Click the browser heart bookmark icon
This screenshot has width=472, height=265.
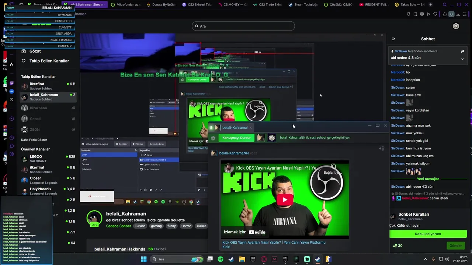435,14
